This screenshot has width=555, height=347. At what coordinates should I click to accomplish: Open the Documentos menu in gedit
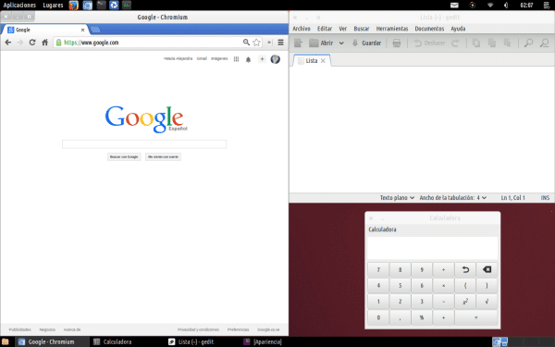tap(429, 29)
